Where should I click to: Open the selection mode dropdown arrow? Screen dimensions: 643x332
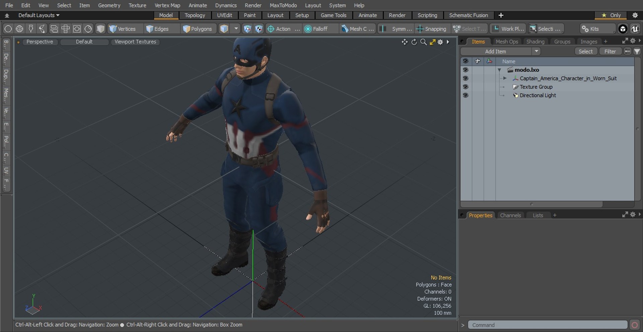pos(236,29)
